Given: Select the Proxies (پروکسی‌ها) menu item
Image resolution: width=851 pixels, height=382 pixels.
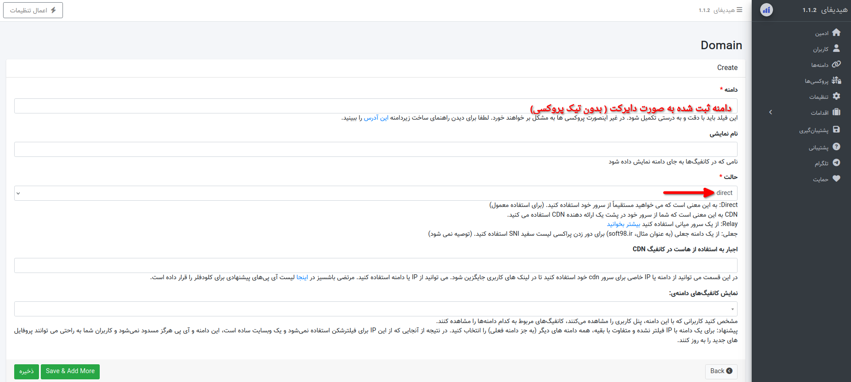Looking at the screenshot, I should point(816,81).
